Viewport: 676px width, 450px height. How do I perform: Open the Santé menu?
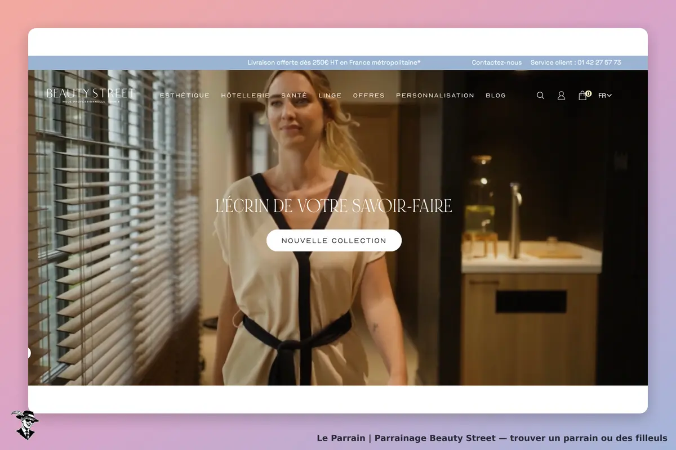pos(294,96)
